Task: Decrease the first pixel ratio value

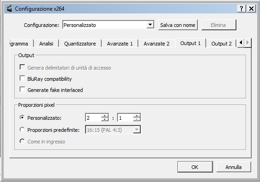Action: tap(105, 119)
